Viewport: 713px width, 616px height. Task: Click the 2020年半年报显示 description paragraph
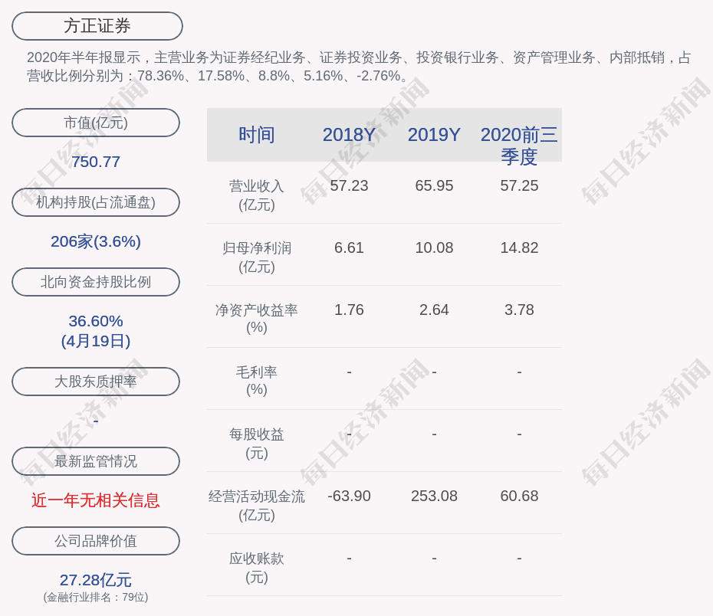[360, 67]
